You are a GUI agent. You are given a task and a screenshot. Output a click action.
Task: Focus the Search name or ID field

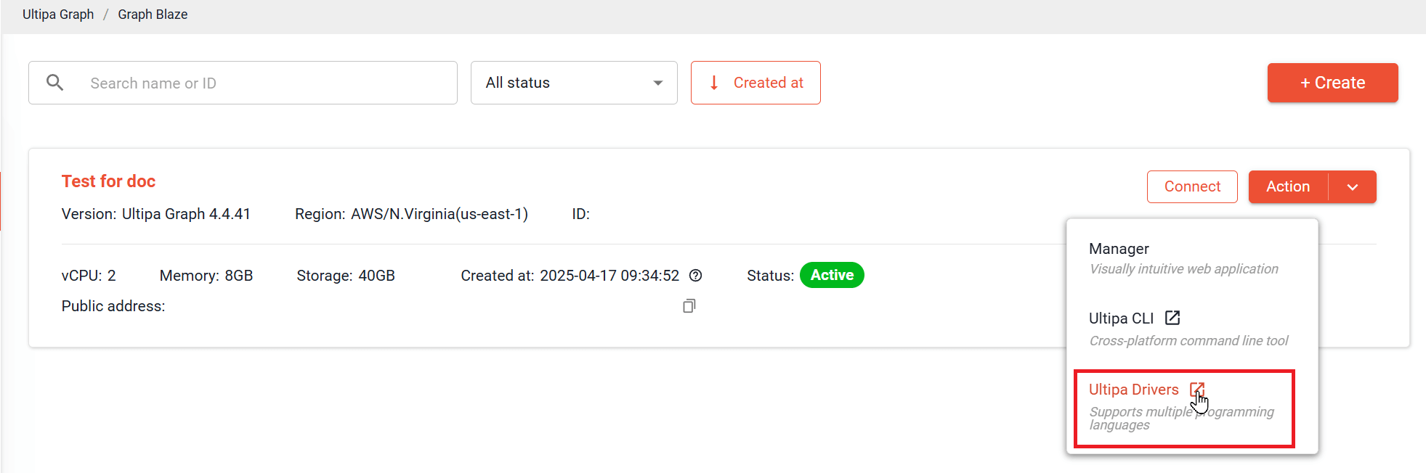point(243,83)
